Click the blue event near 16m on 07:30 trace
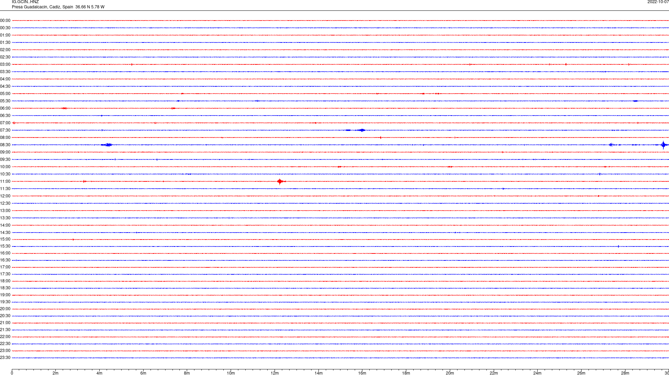 (x=361, y=130)
